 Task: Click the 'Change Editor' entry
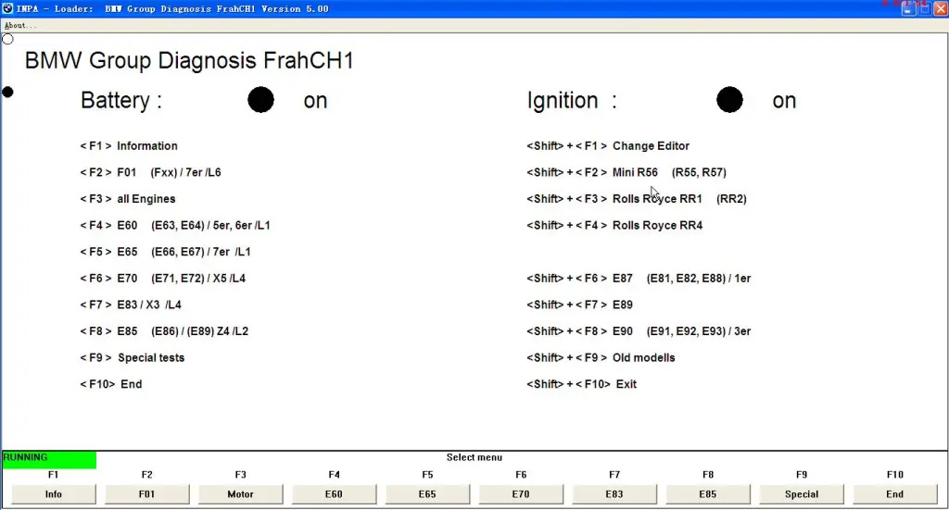pos(608,145)
